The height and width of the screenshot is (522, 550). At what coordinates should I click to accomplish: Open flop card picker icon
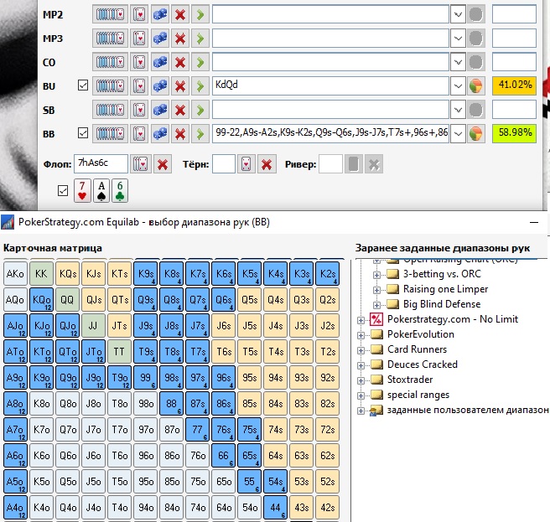tap(141, 164)
